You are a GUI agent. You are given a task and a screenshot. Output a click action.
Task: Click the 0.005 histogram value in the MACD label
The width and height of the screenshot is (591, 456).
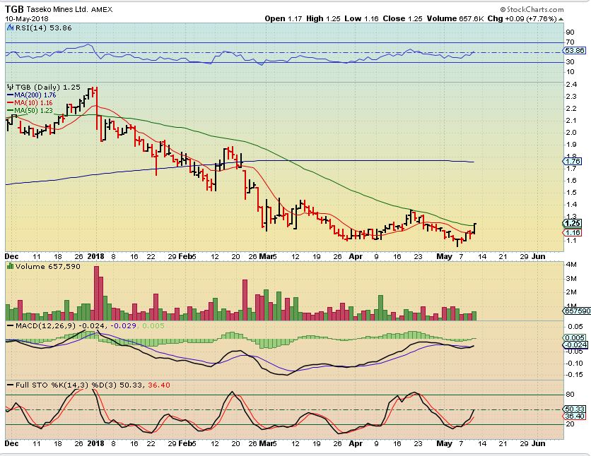153,325
